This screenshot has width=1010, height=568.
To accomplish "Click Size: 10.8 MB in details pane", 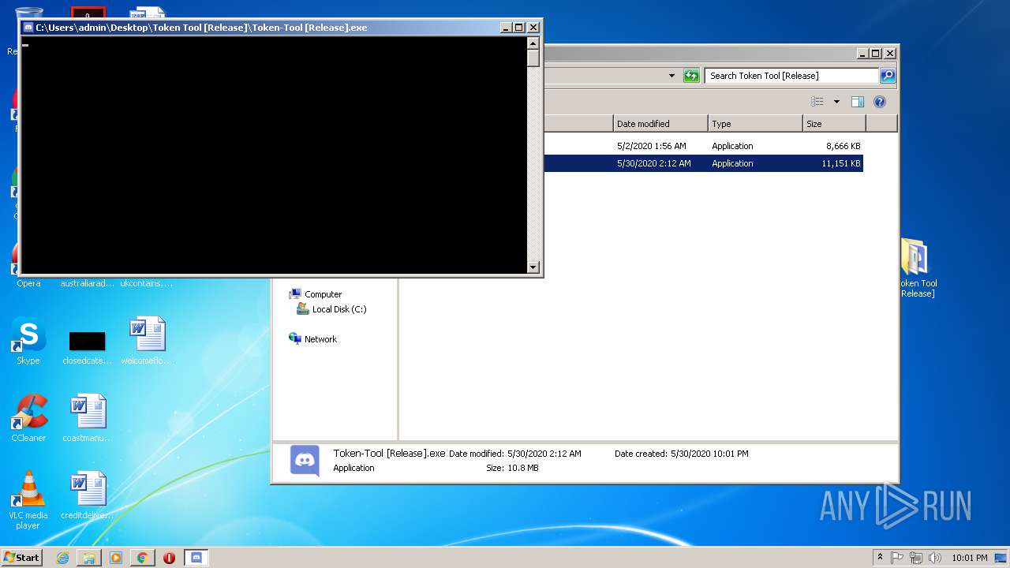I will coord(512,468).
